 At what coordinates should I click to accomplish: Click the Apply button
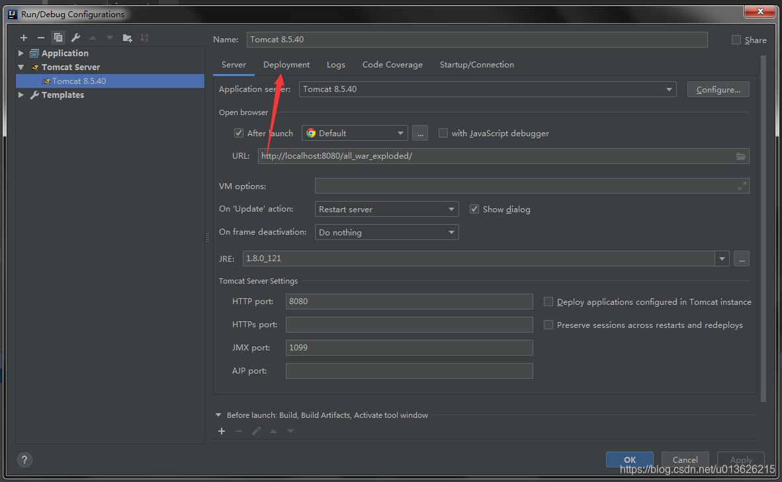tap(740, 460)
